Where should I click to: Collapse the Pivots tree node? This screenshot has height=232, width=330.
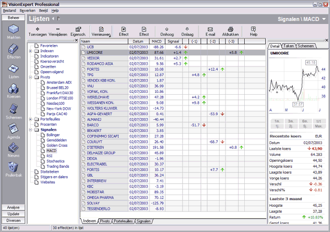[x=31, y=77]
